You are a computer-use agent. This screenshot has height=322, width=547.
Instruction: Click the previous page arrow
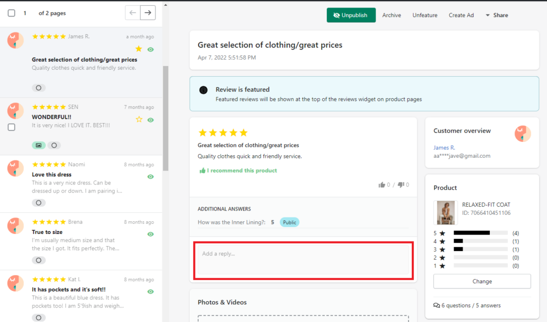click(132, 13)
